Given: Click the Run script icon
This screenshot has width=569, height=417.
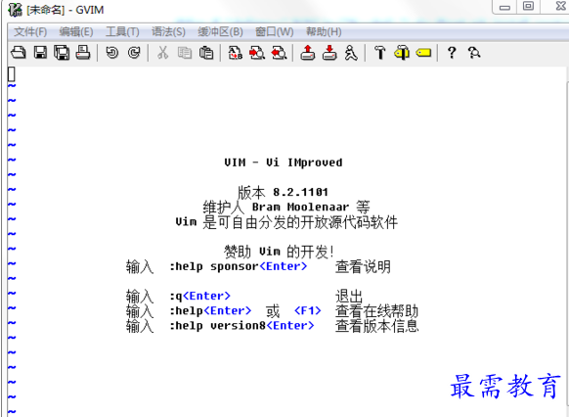Looking at the screenshot, I should coord(351,53).
